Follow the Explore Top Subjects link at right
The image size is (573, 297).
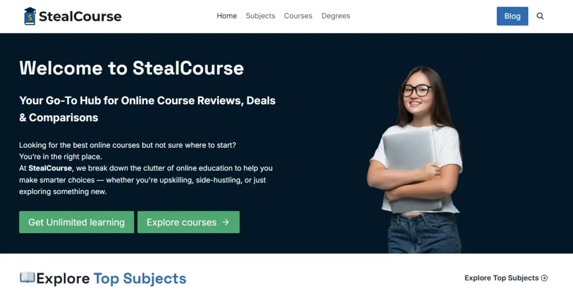(x=501, y=278)
